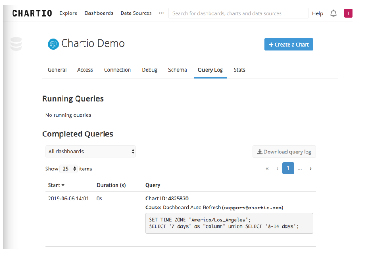Click the SQL query code box
365x255 pixels.
click(x=229, y=223)
